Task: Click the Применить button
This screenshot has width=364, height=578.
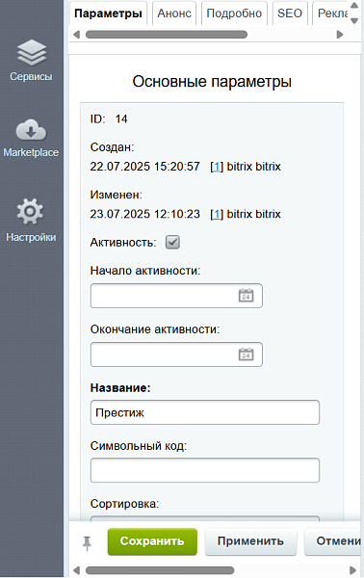Action: (250, 541)
